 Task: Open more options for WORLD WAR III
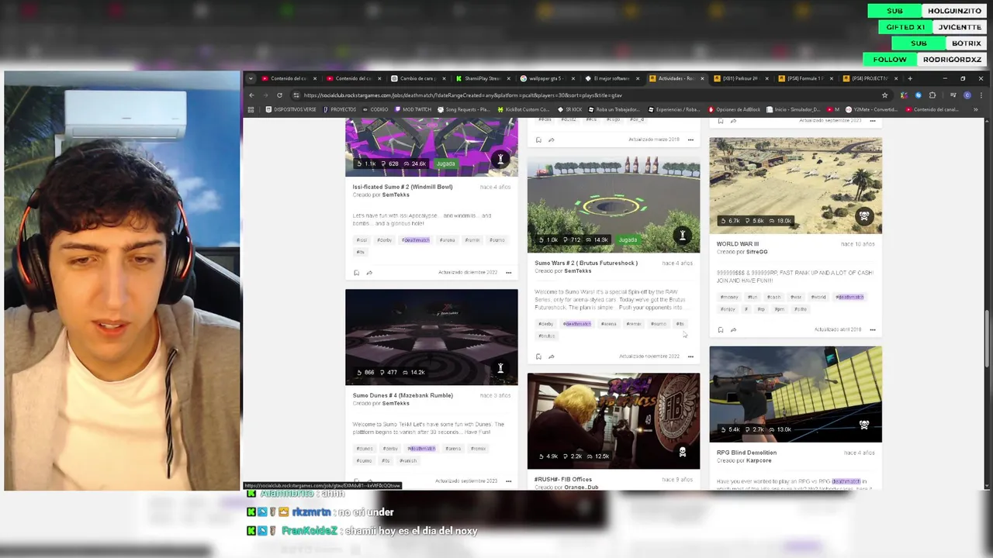(873, 329)
